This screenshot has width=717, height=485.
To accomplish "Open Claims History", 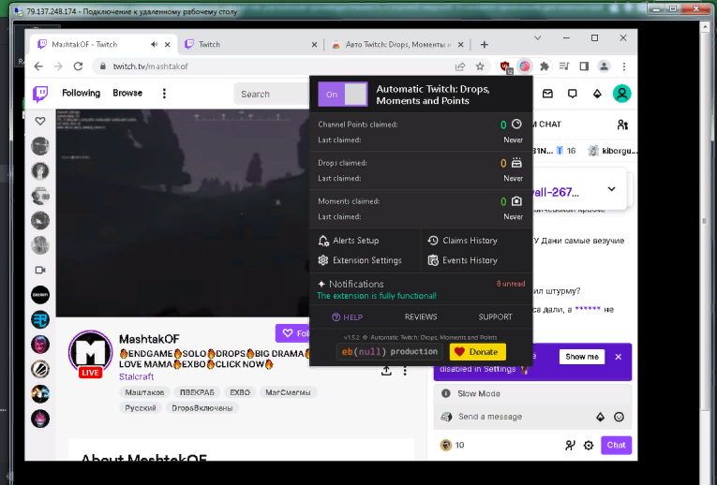I will (462, 241).
